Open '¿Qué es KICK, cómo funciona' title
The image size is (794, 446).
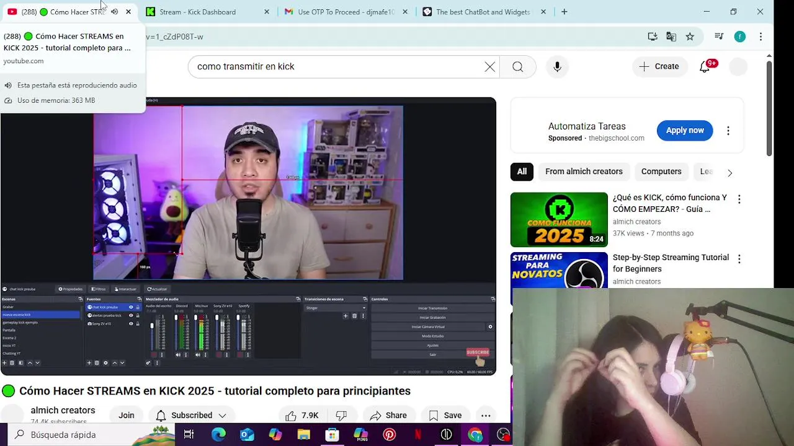tap(670, 203)
